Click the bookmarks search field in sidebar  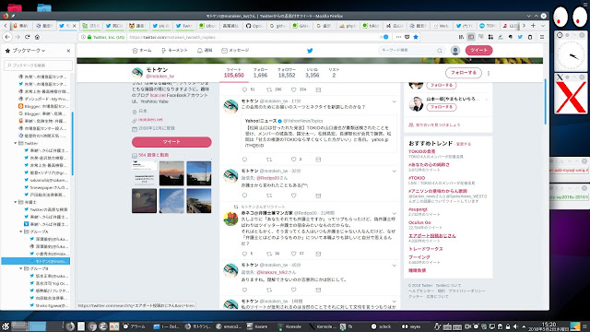point(38,65)
